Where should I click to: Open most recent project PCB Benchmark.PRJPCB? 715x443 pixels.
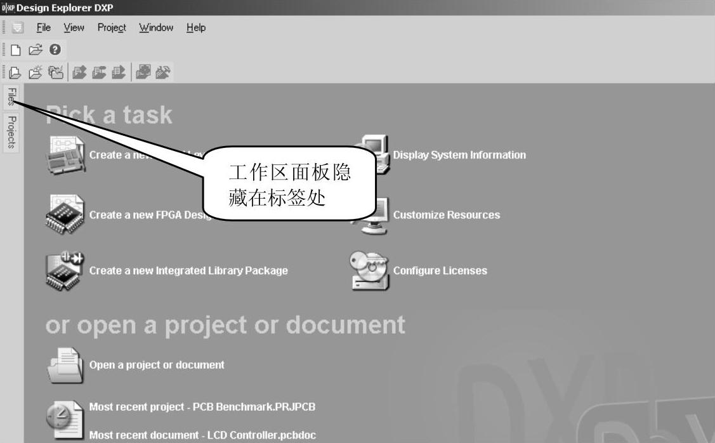coord(202,406)
